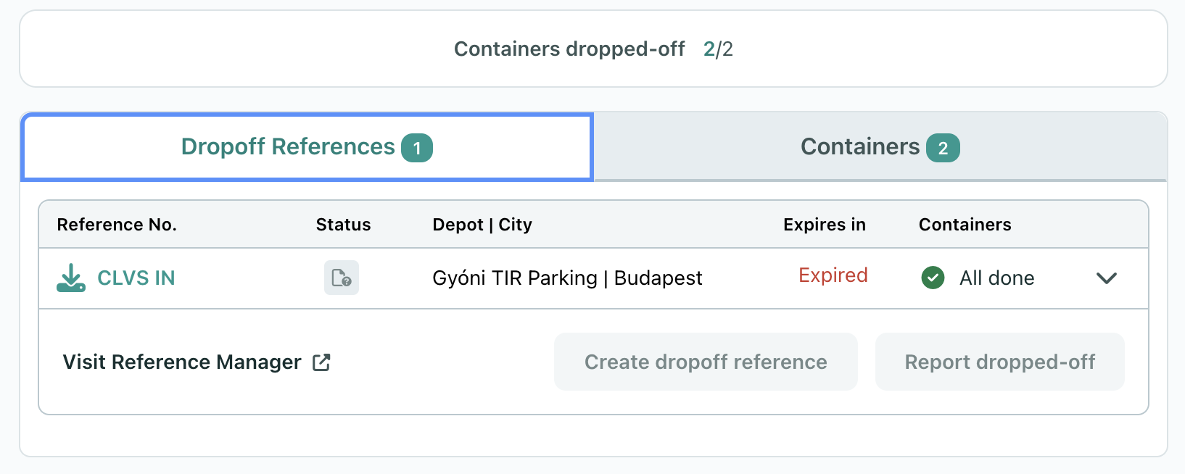
Task: Expand the CLVS IN row chevron
Action: 1106,278
